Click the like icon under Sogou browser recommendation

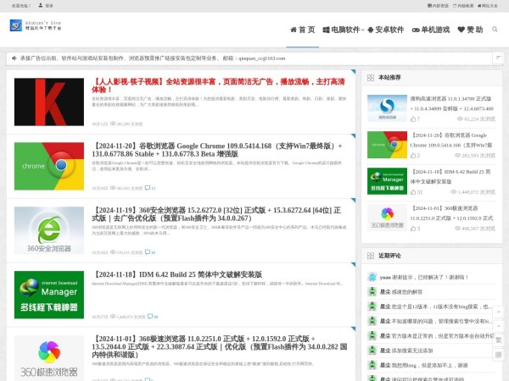(x=413, y=119)
